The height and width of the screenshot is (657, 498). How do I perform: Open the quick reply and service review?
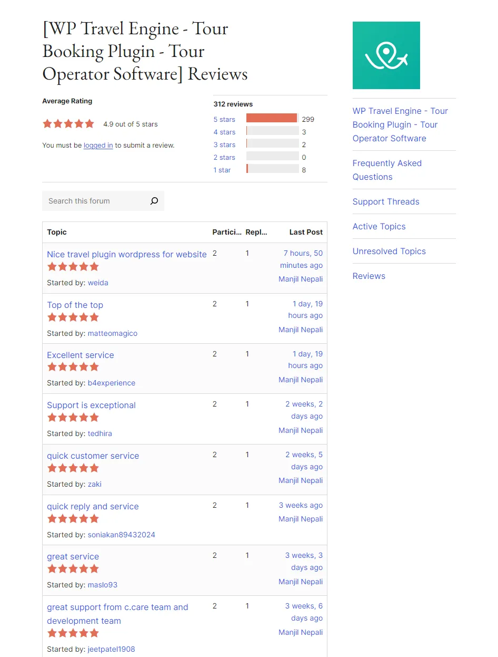(x=93, y=506)
